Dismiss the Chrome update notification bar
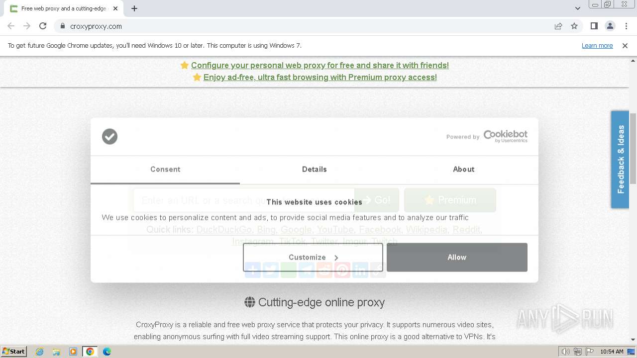637x358 pixels. point(625,45)
